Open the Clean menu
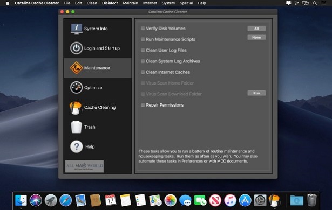332x210 pixels. (x=92, y=3)
